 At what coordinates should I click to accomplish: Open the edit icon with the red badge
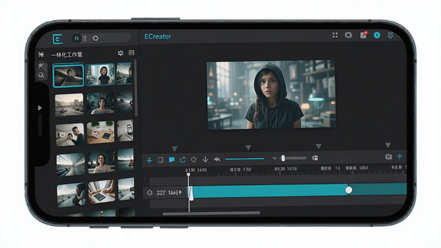click(363, 35)
